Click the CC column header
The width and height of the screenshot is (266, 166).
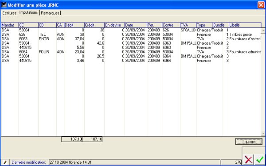click(x=28, y=25)
